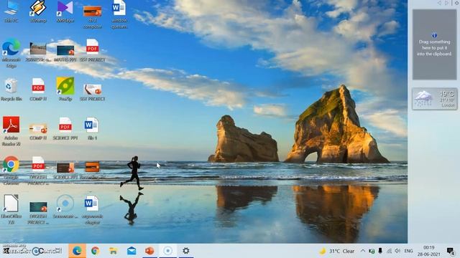Open the This PC desktop icon

pyautogui.click(x=11, y=11)
